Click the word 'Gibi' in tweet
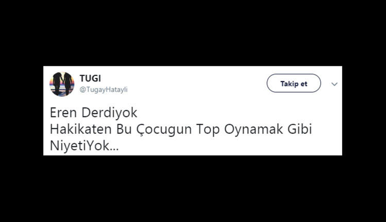Viewport: 386px width, 222px height. pos(300,129)
